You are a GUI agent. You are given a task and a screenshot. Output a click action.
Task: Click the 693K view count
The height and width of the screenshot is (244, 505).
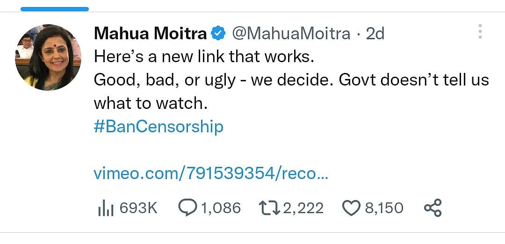click(138, 208)
